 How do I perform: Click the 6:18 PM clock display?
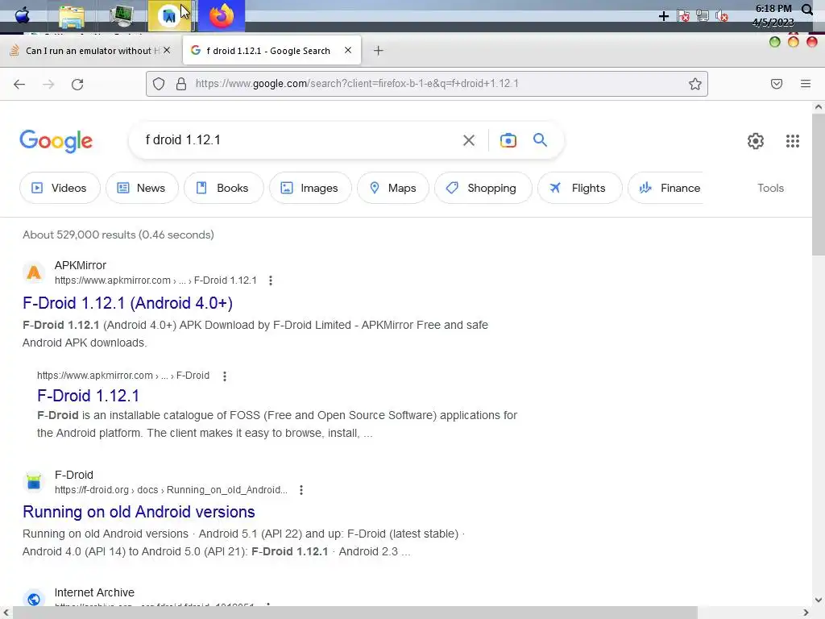[773, 8]
